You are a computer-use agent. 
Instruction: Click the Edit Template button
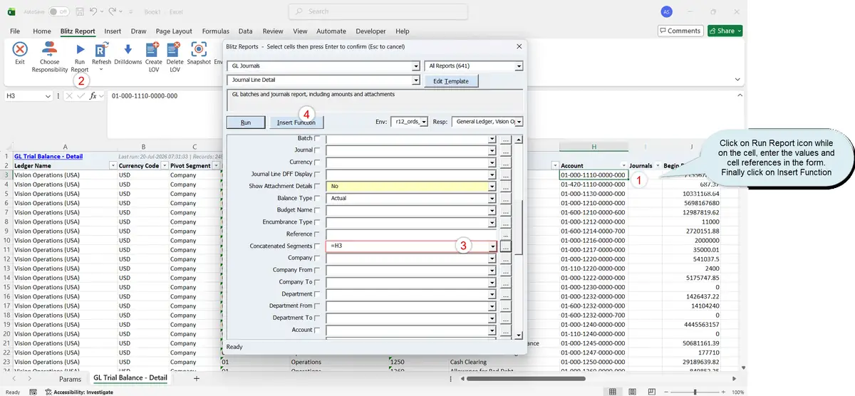[x=451, y=81]
